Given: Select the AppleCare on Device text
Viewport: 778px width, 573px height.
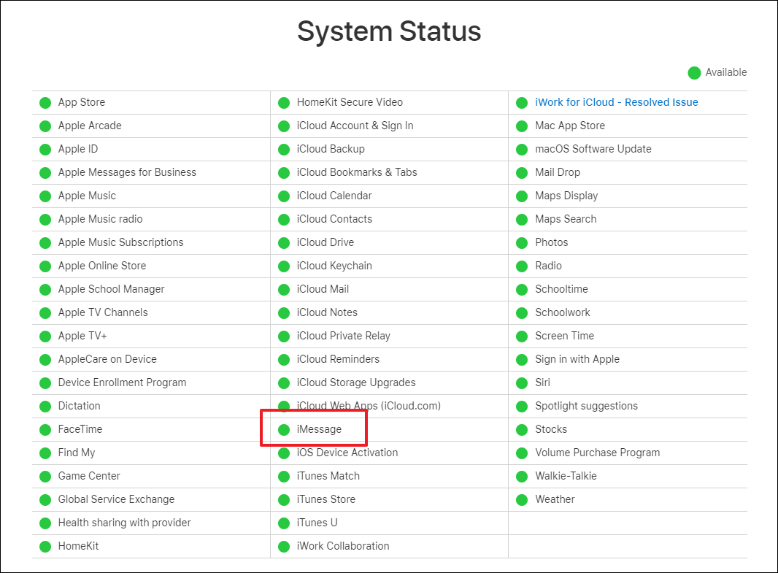Looking at the screenshot, I should (107, 359).
